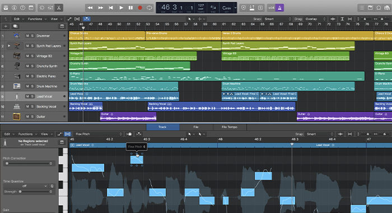Click the Duplicate Track button

[x=15, y=26]
